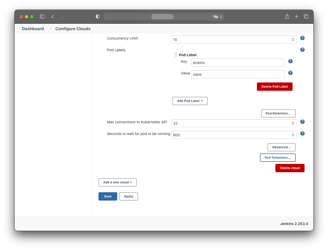The width and height of the screenshot is (328, 250).
Task: Open help for Max connections to Kubernetes API
Action: pos(302,122)
